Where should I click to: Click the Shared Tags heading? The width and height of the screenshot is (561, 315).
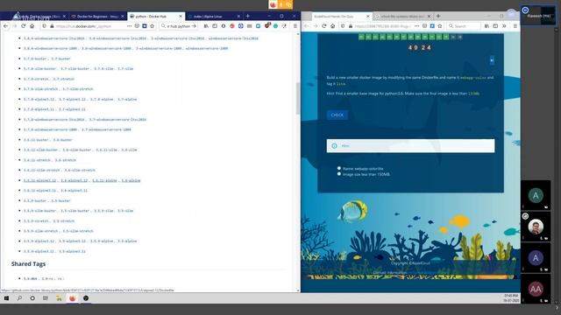point(28,264)
